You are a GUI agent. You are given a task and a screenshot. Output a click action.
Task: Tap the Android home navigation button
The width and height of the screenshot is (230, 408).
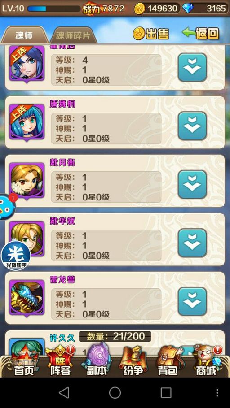[115, 392]
